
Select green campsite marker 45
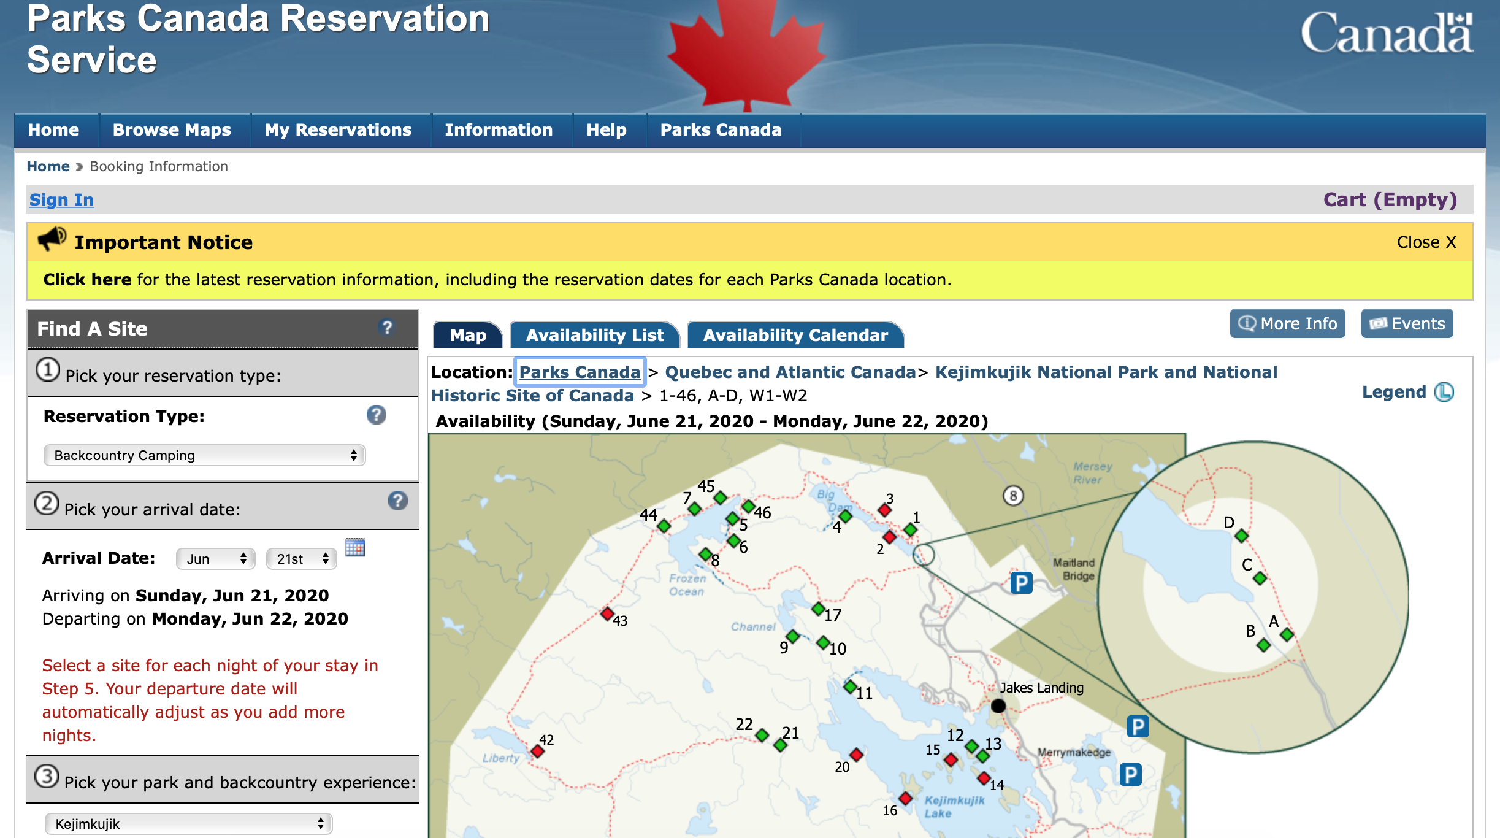(x=721, y=497)
